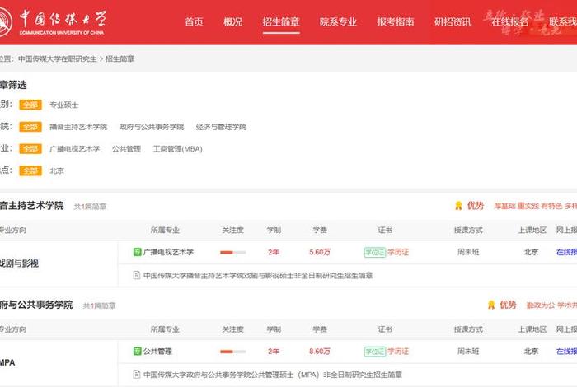577x387 pixels.
Task: Click the document icon beside 戏剧与影视硕士 brochure
Action: click(x=137, y=275)
